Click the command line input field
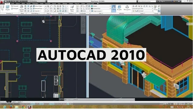Image resolution: width=193 pixels, height=109 pixels. [x=100, y=99]
